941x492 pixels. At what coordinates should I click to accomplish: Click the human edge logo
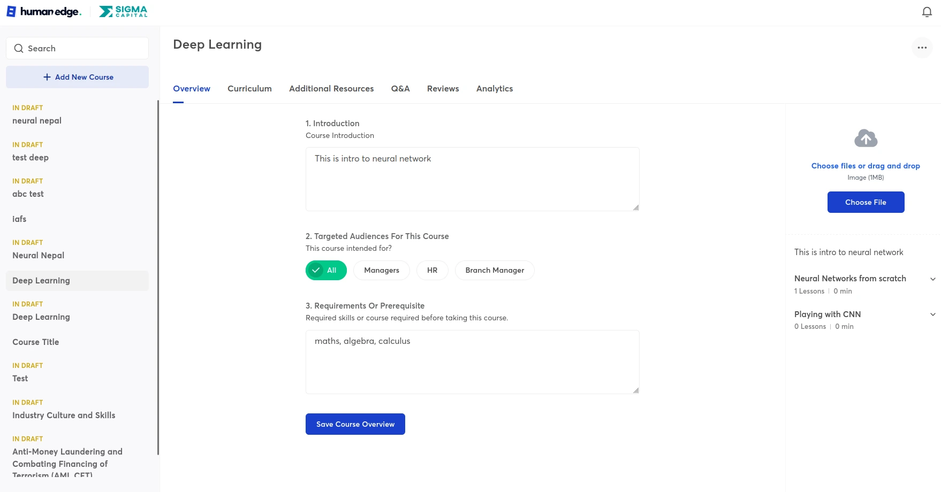point(44,12)
